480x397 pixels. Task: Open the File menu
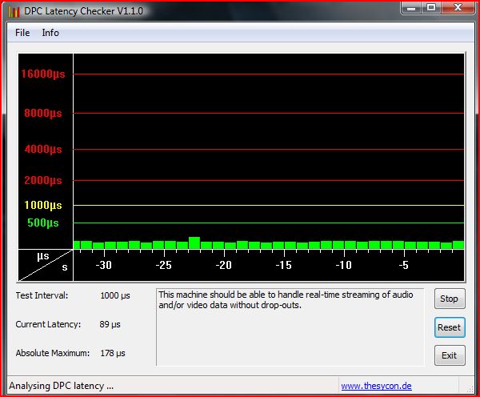(22, 33)
